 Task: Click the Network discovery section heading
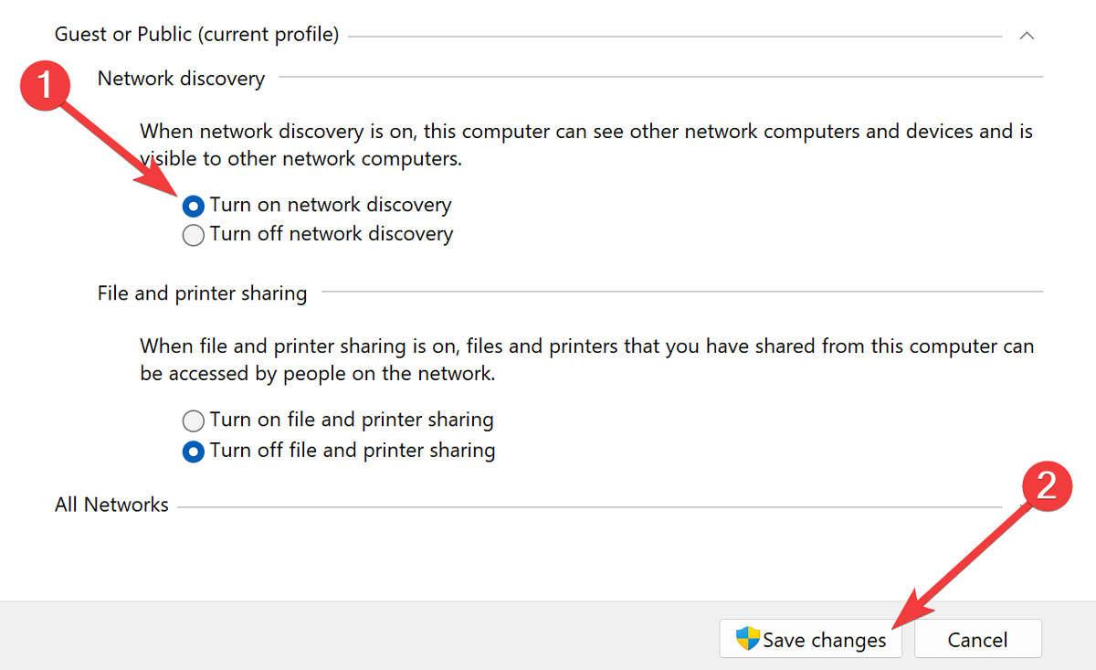(x=180, y=79)
